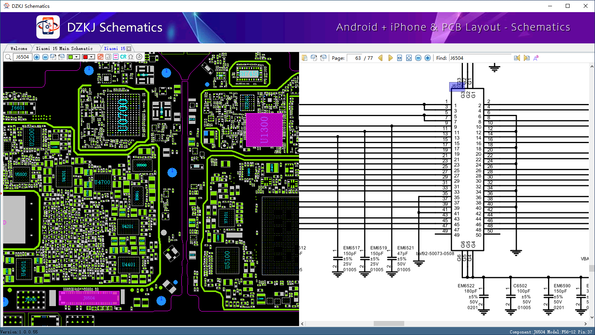Screen dimensions: 595x335
Task: Click component U4700 on the PCB
Action: coord(102,182)
